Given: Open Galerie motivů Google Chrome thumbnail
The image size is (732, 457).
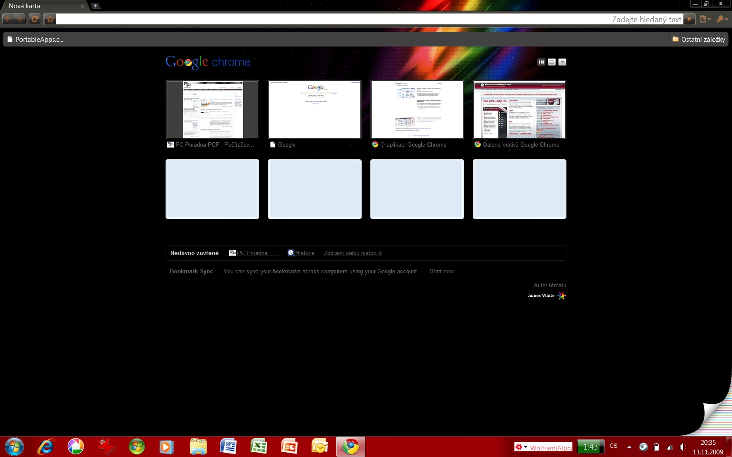Looking at the screenshot, I should 519,109.
